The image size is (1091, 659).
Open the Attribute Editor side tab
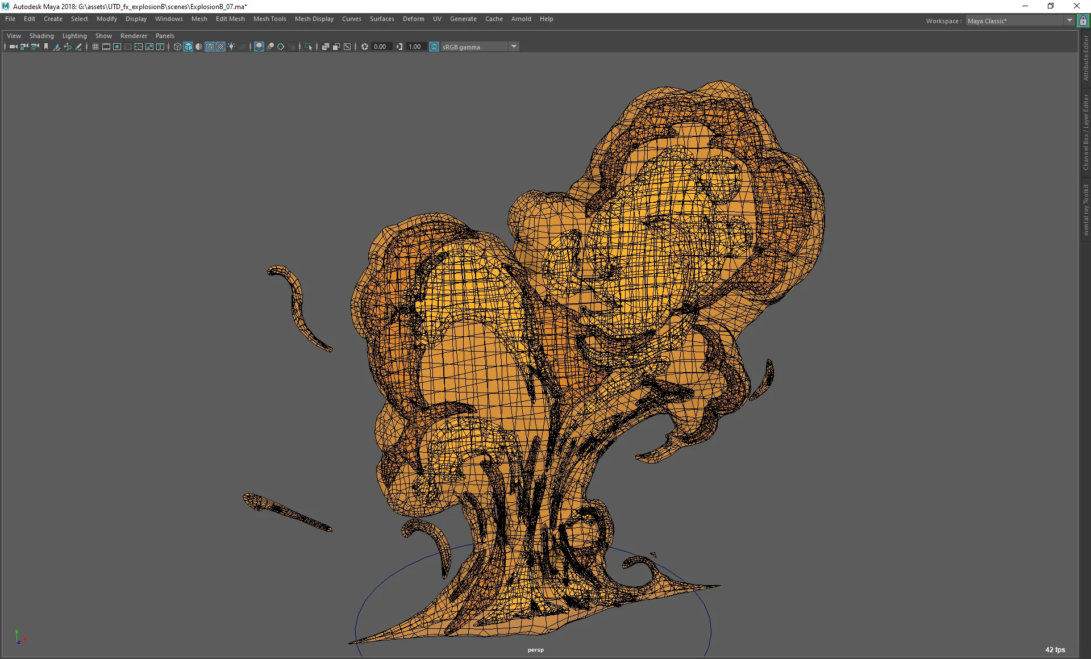tap(1085, 58)
